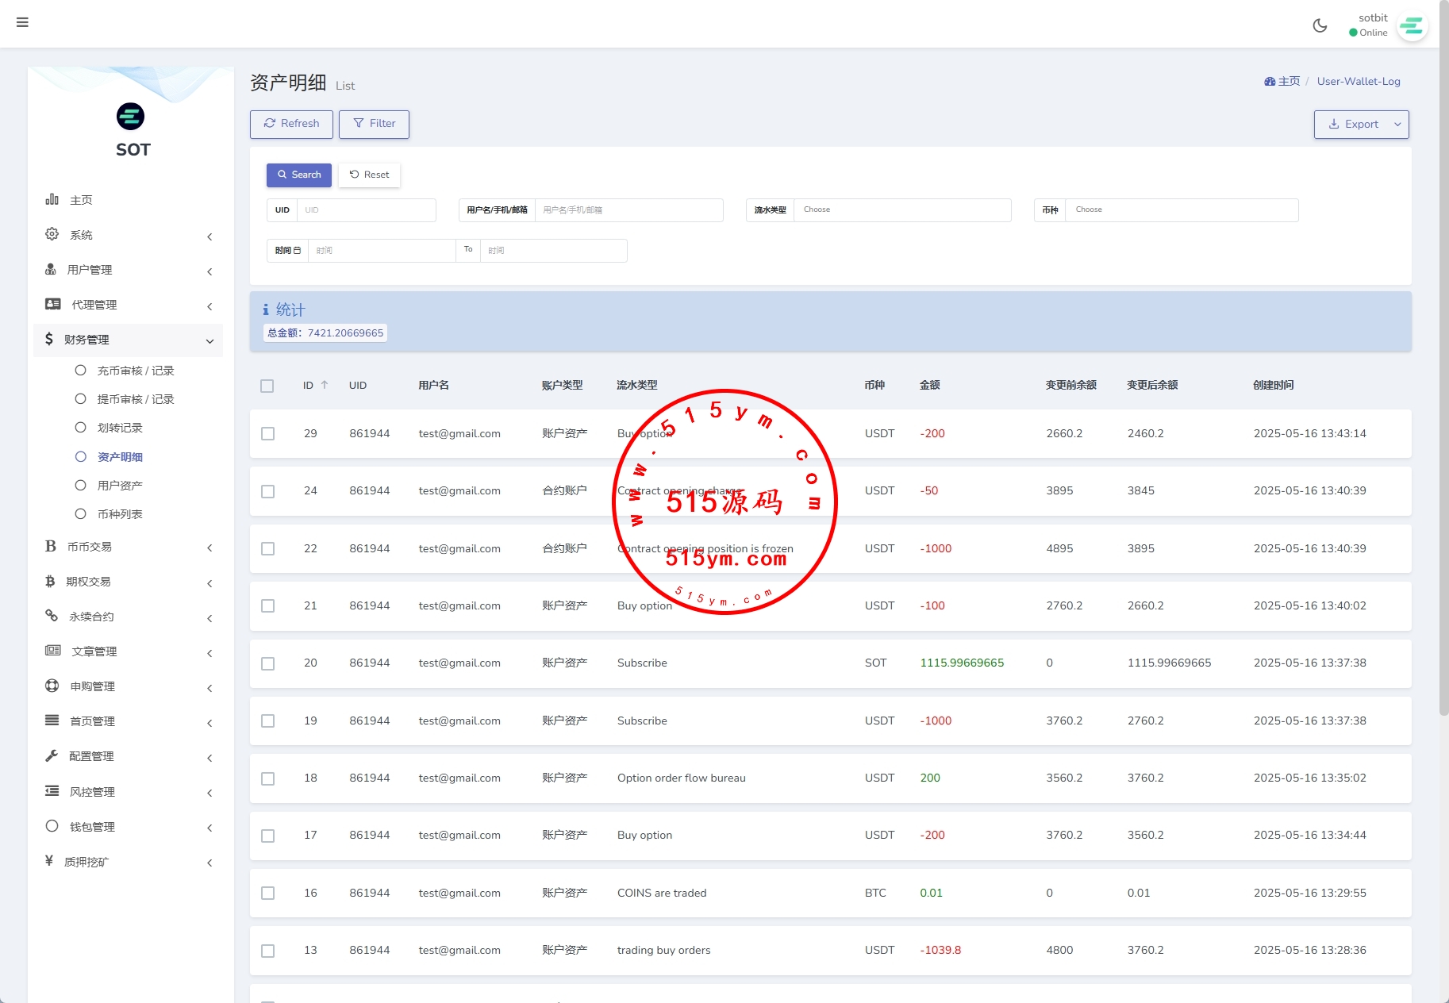Viewport: 1449px width, 1003px height.
Task: Sort by ID column arrow
Action: pos(325,385)
